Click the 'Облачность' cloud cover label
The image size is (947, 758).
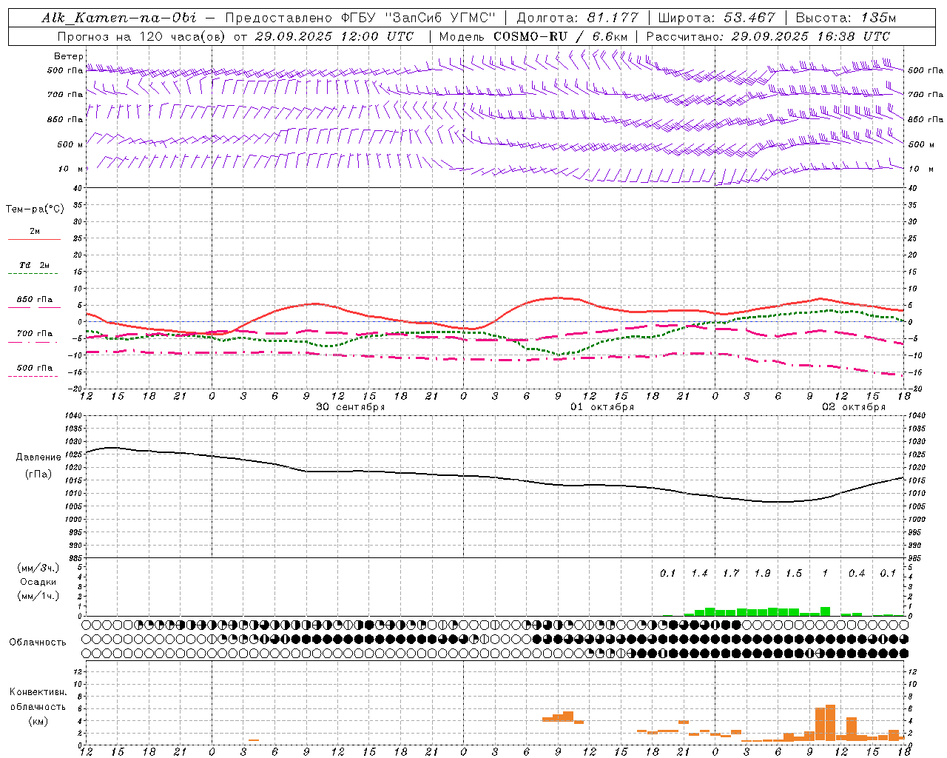pyautogui.click(x=38, y=643)
